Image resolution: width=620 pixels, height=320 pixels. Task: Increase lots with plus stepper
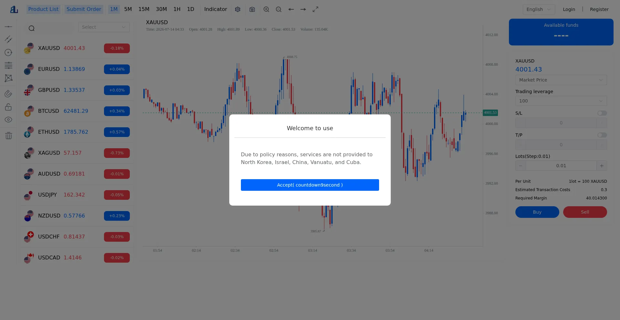pos(602,166)
